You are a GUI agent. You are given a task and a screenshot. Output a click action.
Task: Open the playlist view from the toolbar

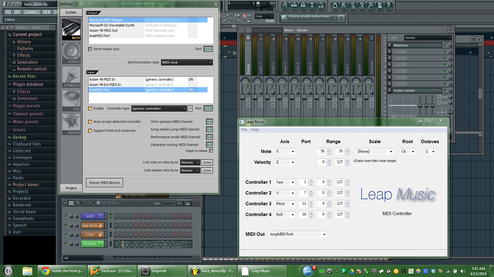285,5
